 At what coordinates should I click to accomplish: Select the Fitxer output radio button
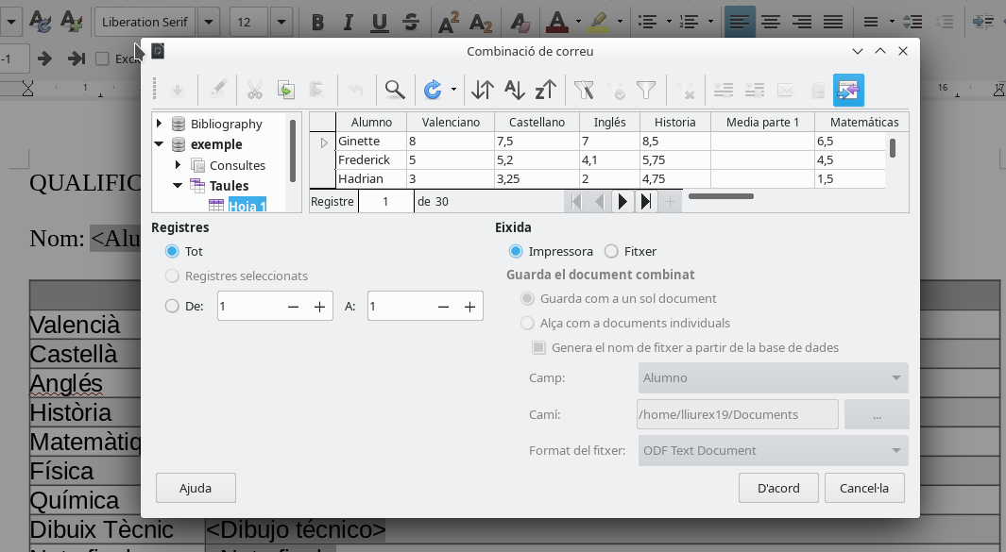click(x=611, y=252)
